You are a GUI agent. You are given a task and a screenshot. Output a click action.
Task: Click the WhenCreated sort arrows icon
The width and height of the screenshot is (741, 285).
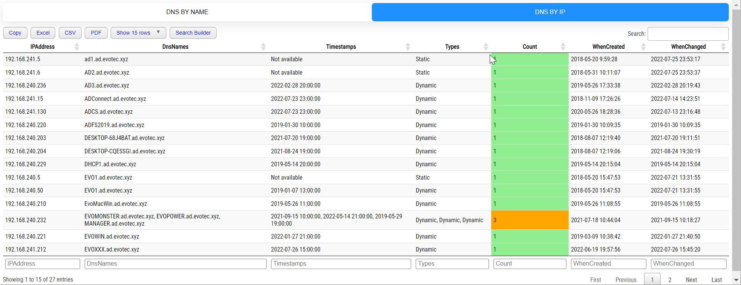click(x=643, y=47)
